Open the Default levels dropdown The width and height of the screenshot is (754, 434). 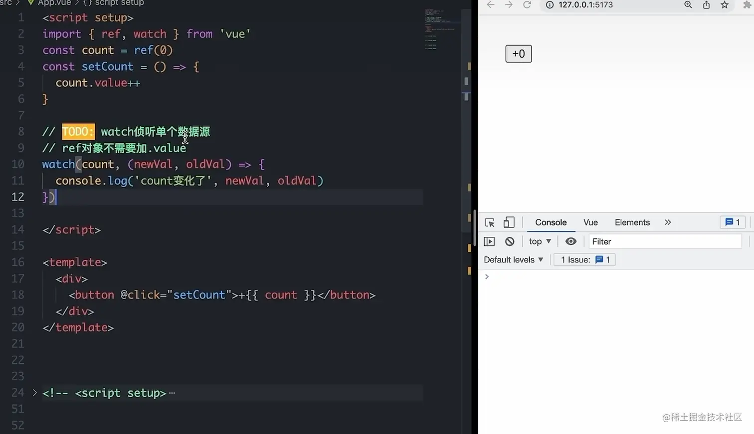(x=514, y=260)
